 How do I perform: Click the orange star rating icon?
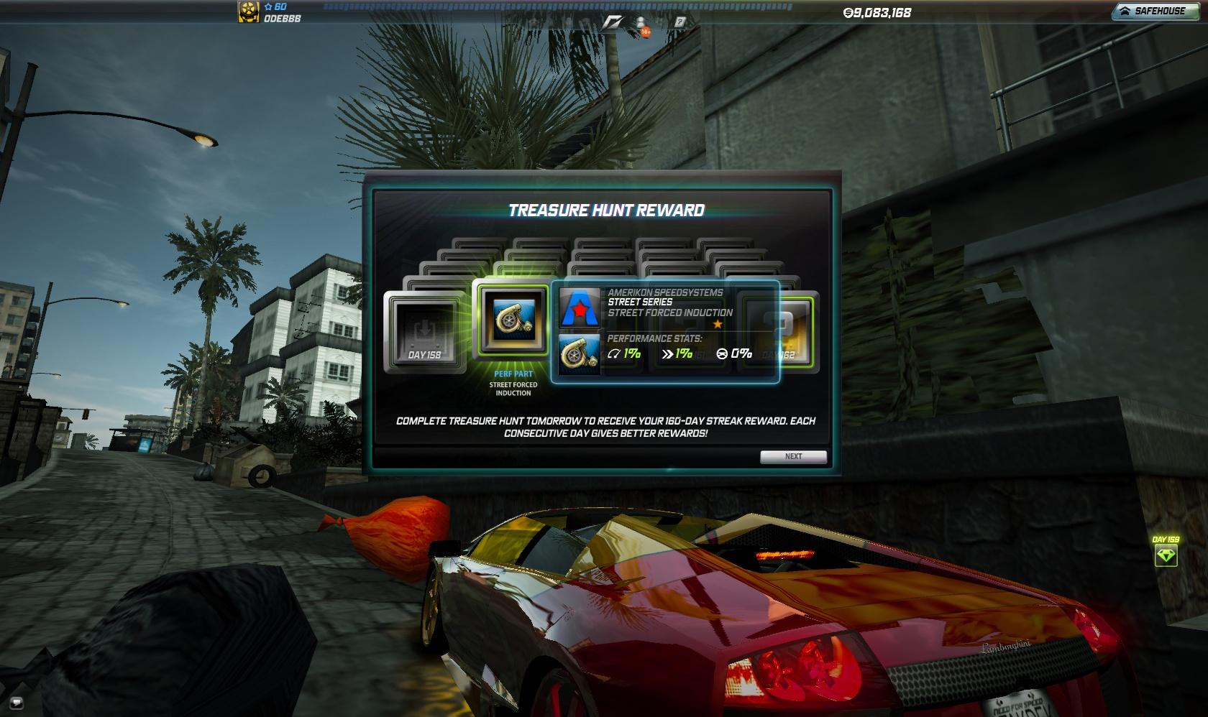click(x=717, y=324)
